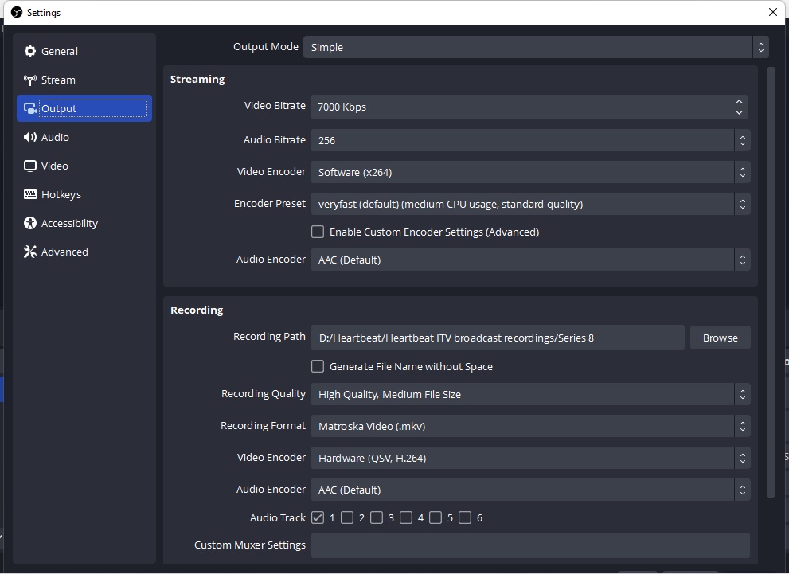Switch to Stream settings
789x574 pixels.
pyautogui.click(x=84, y=80)
